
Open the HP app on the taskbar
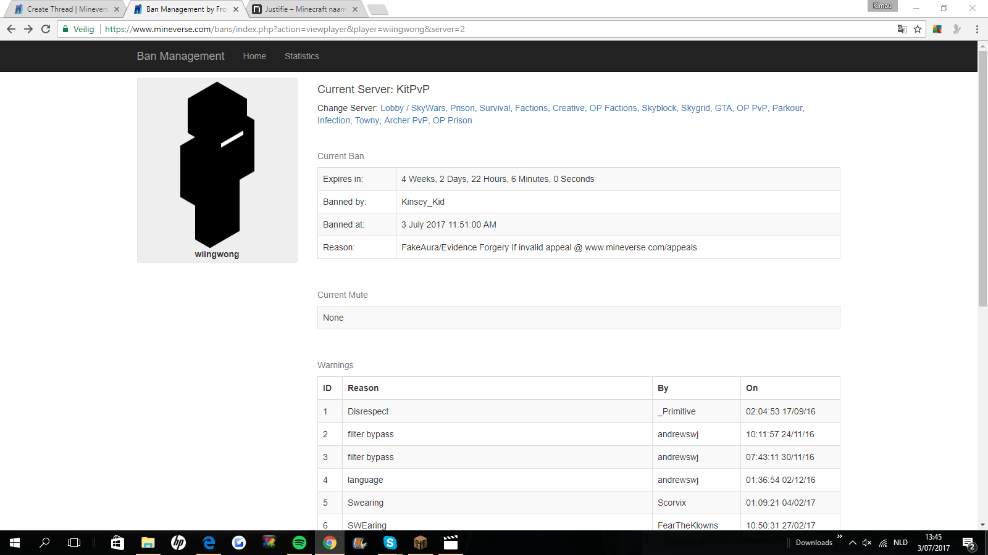click(x=178, y=543)
